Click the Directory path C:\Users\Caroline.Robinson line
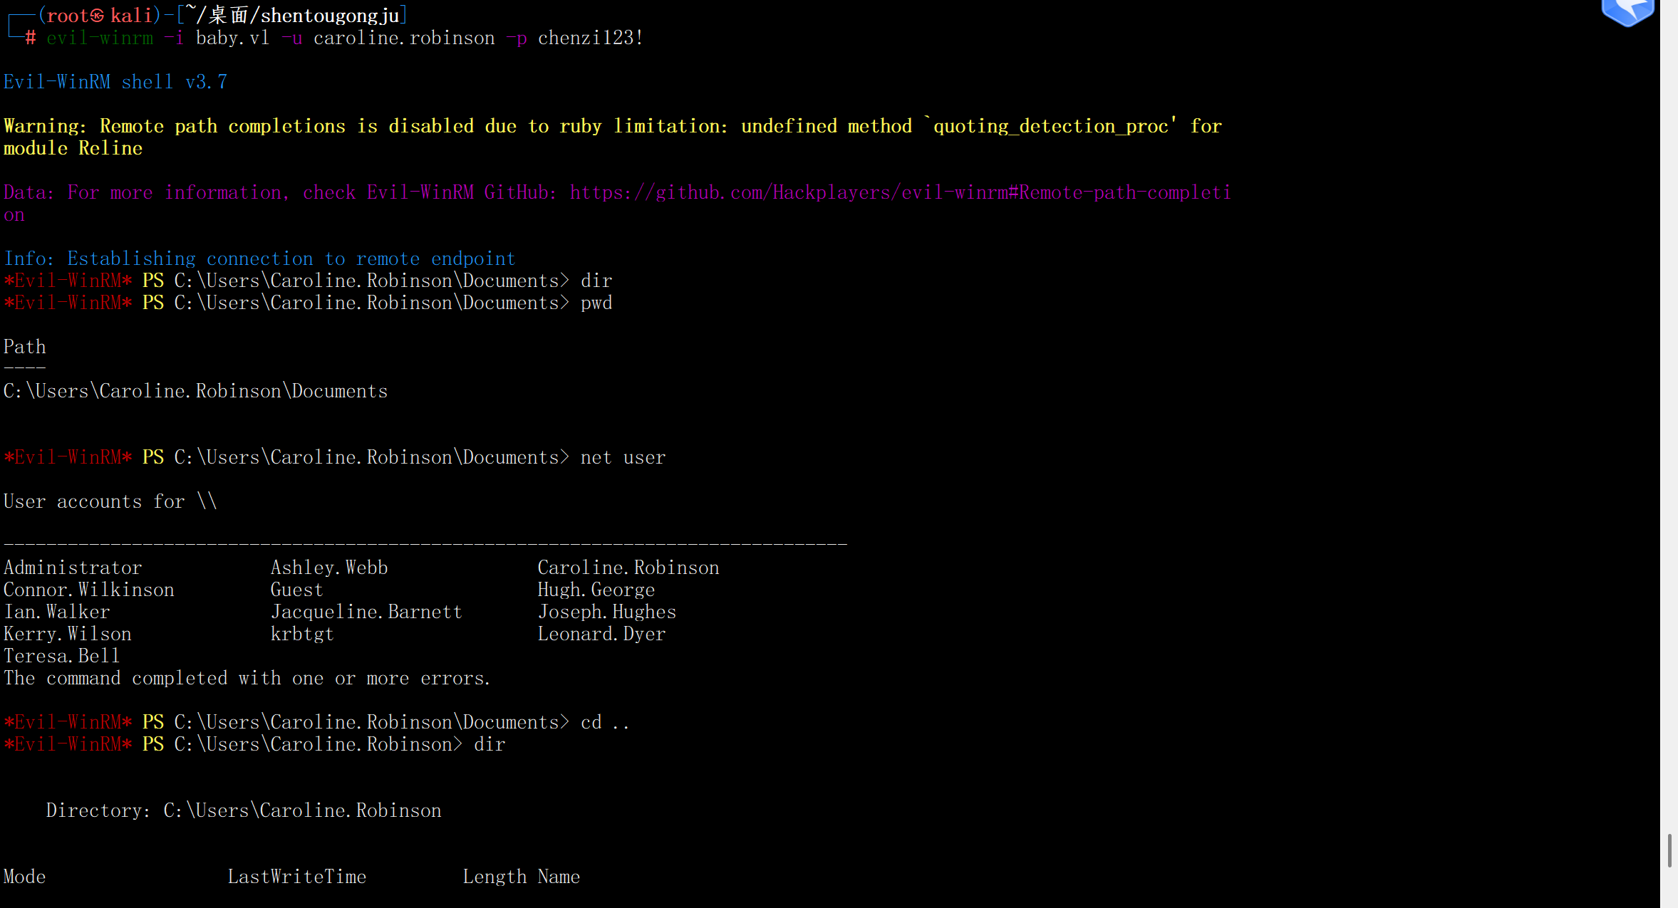Screen dimensions: 1678x908 coord(244,810)
